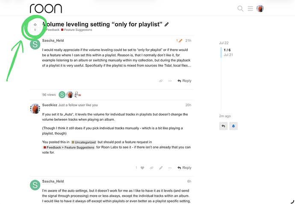The image size is (295, 204).
Task: Copy link icon on Sascha_Held's first post
Action: (161, 81)
